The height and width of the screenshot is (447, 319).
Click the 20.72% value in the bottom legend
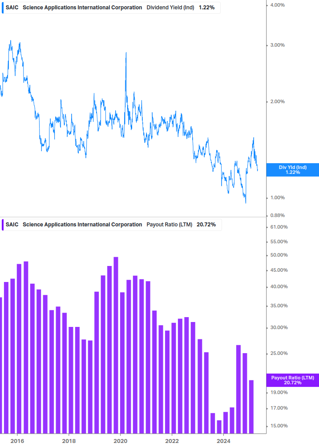[206, 225]
